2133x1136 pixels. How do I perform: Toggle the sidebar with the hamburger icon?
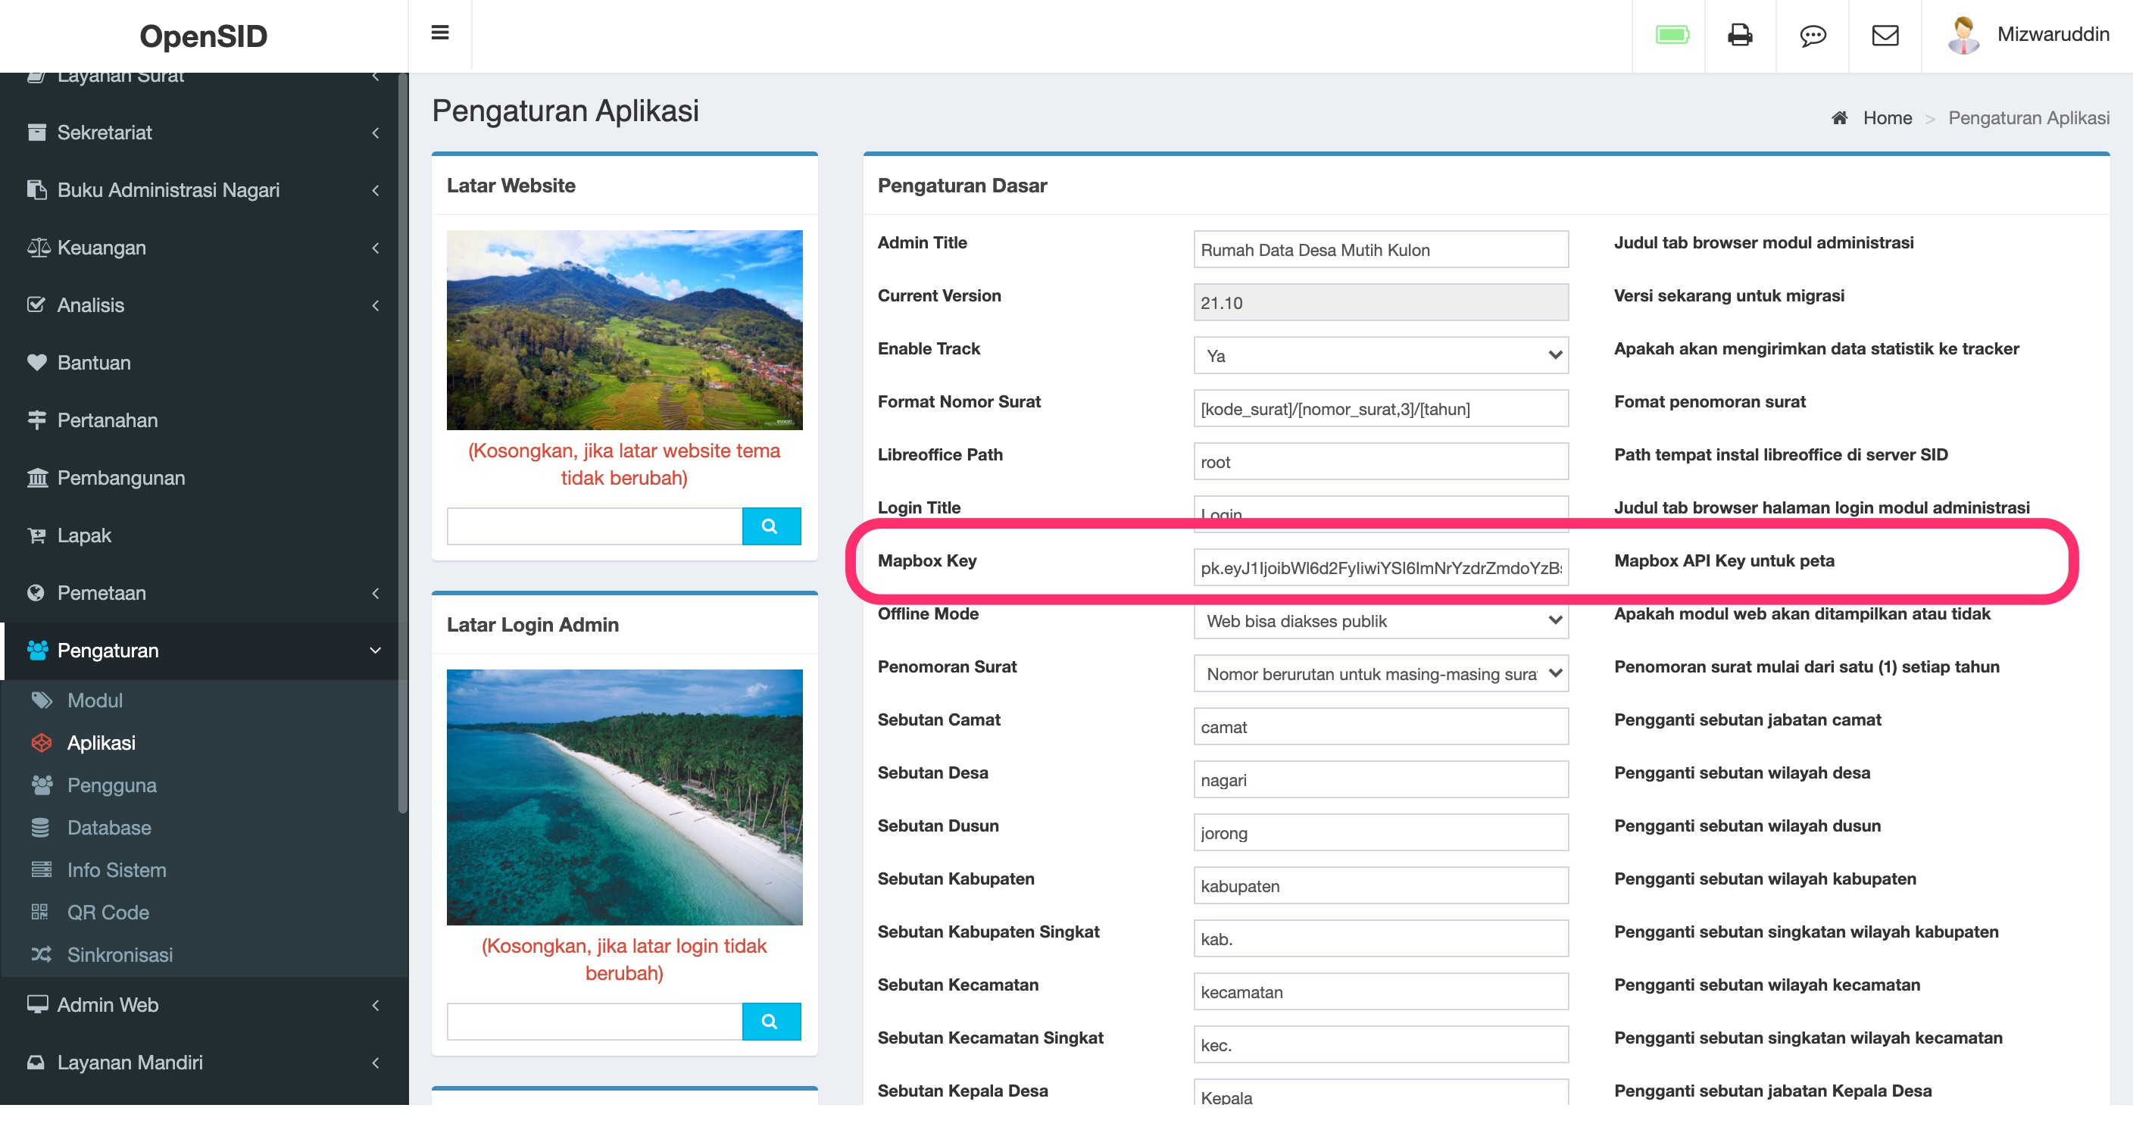click(x=439, y=33)
